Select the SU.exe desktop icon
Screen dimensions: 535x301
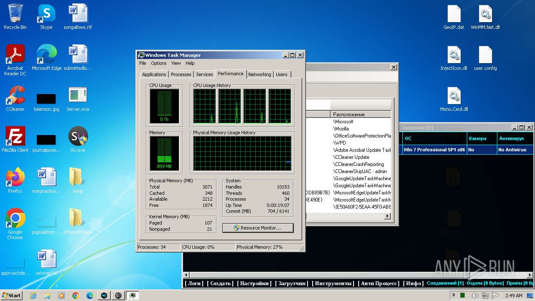[x=78, y=140]
